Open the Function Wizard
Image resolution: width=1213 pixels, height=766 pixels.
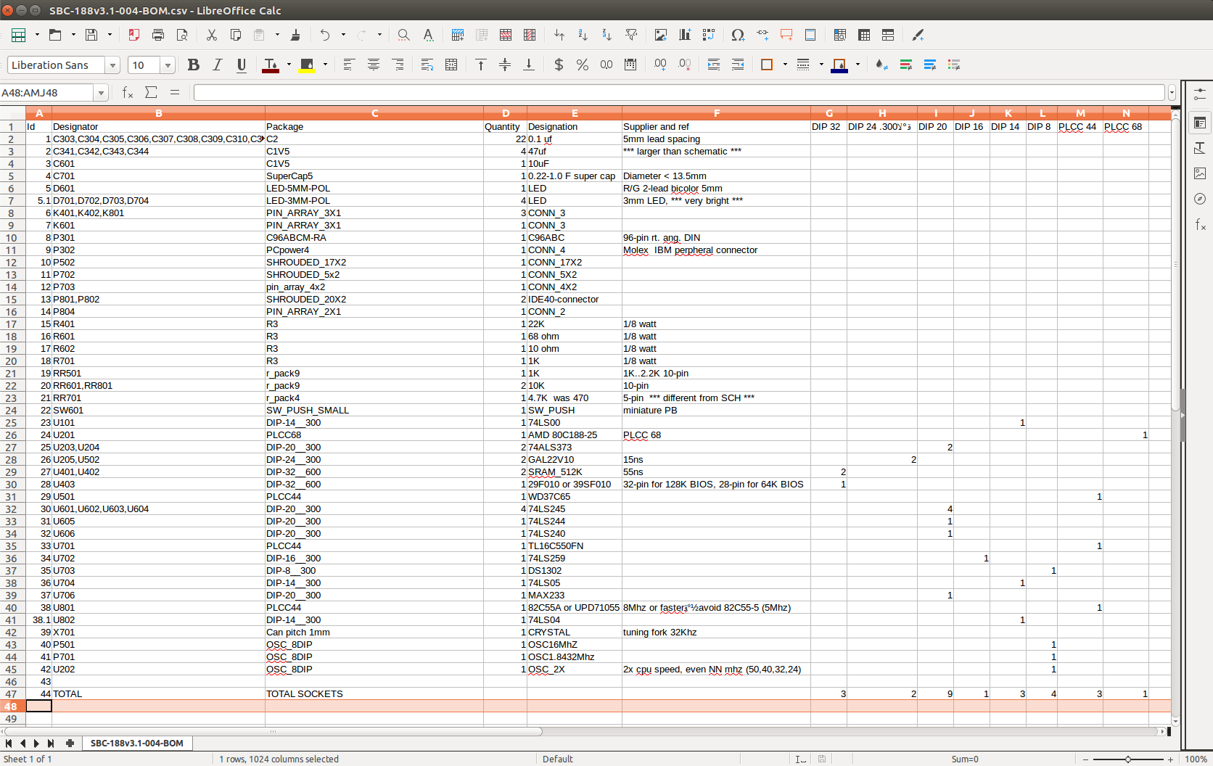pyautogui.click(x=128, y=92)
